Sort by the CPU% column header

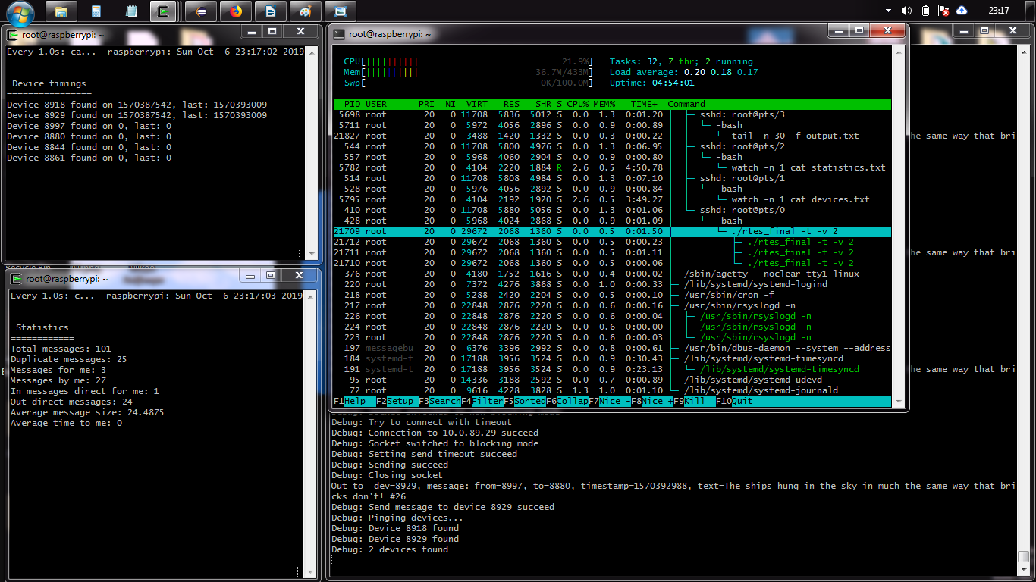tap(578, 104)
